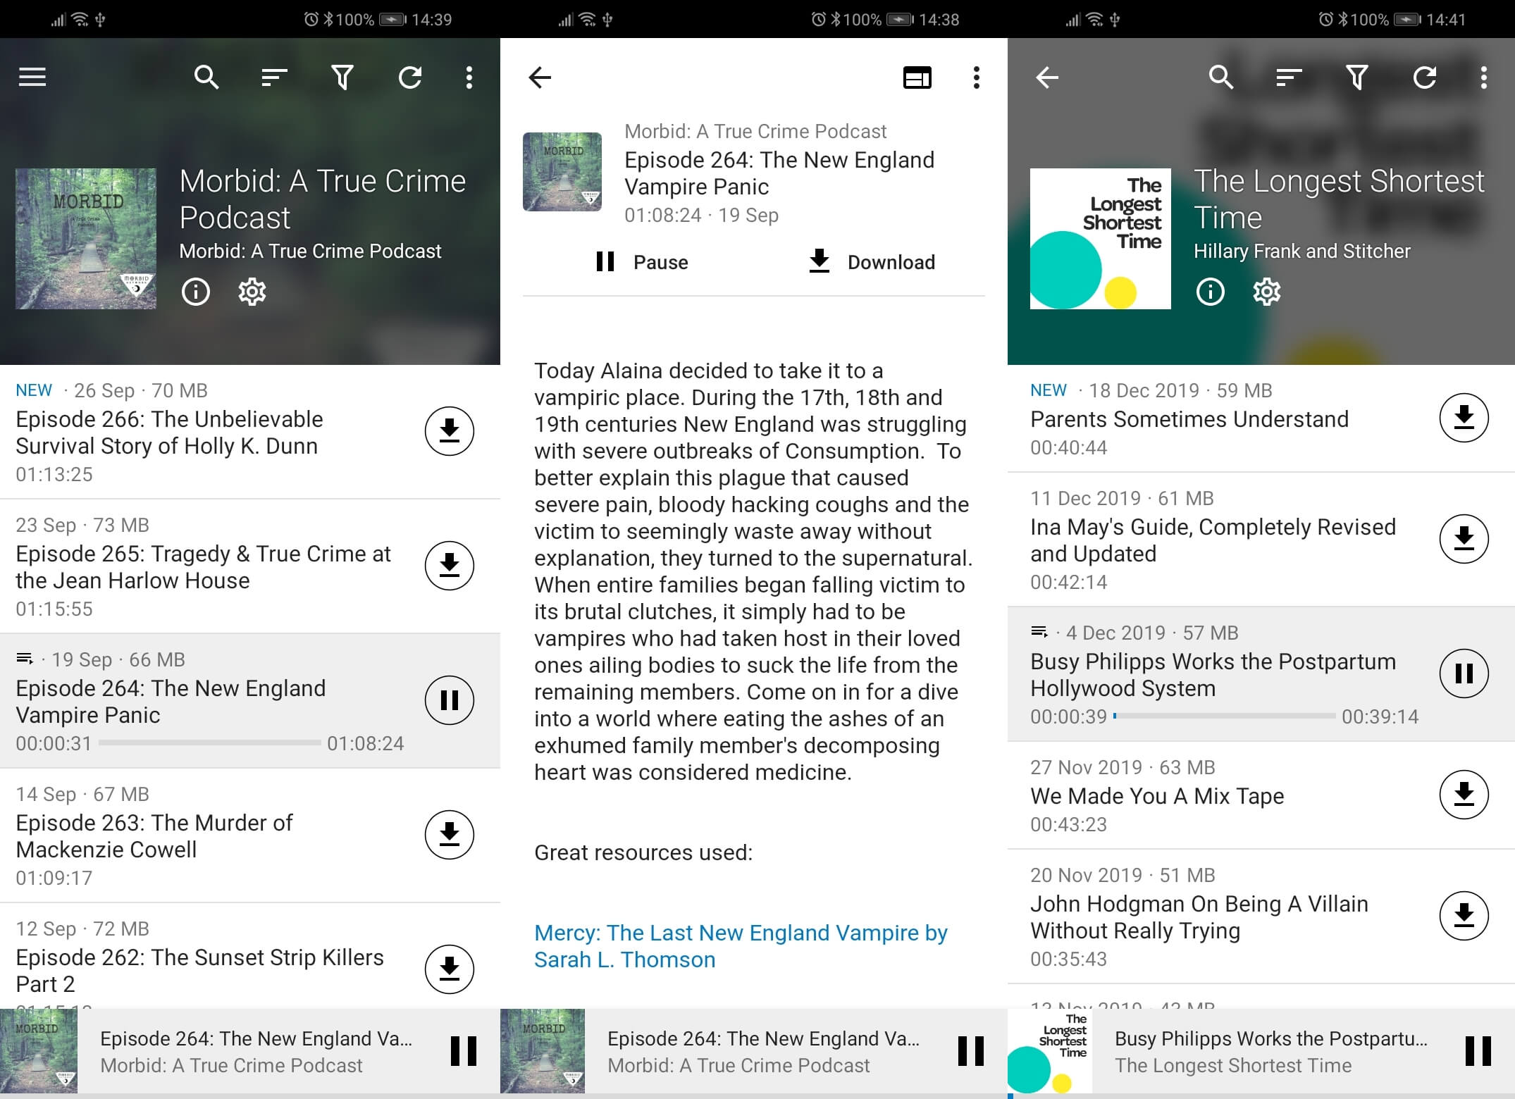Viewport: 1515px width, 1099px height.
Task: Open settings gear for Longest Shortest Time
Action: tap(1267, 291)
